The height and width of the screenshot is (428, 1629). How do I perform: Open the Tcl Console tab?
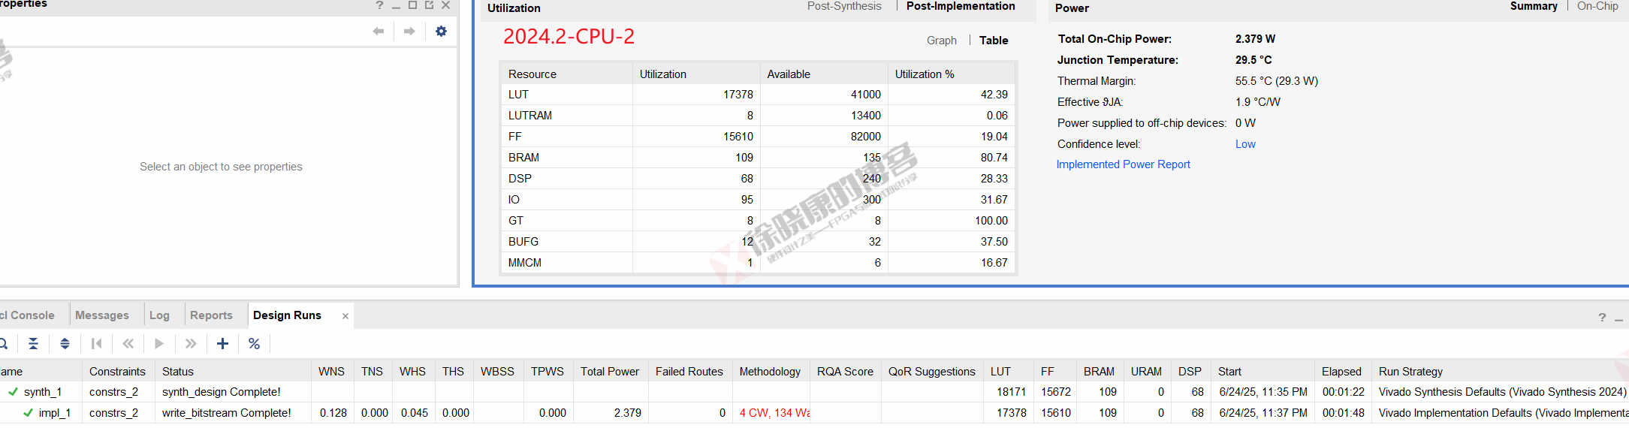click(29, 315)
